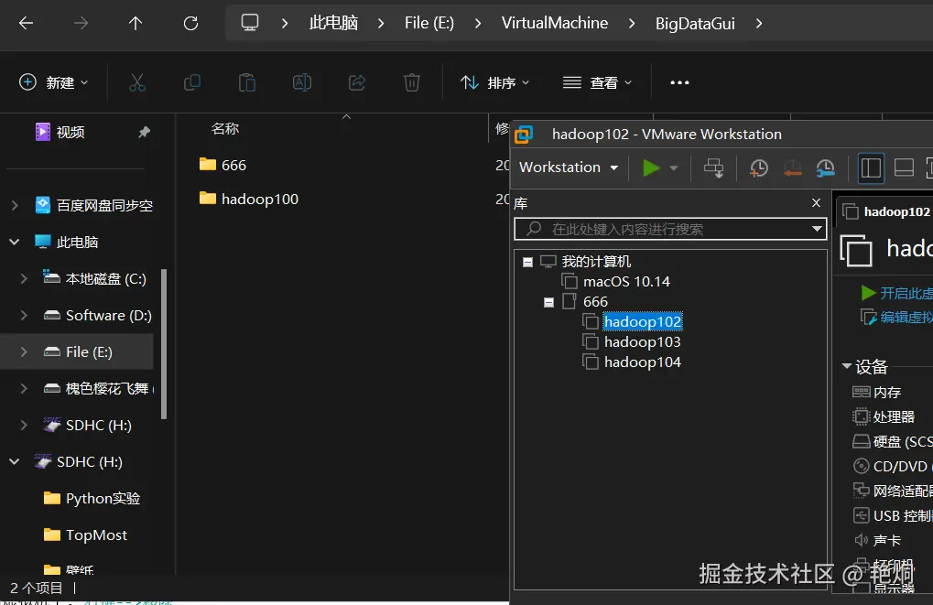Viewport: 933px width, 605px height.
Task: Click the copy icon in Explorer toolbar
Action: (191, 82)
